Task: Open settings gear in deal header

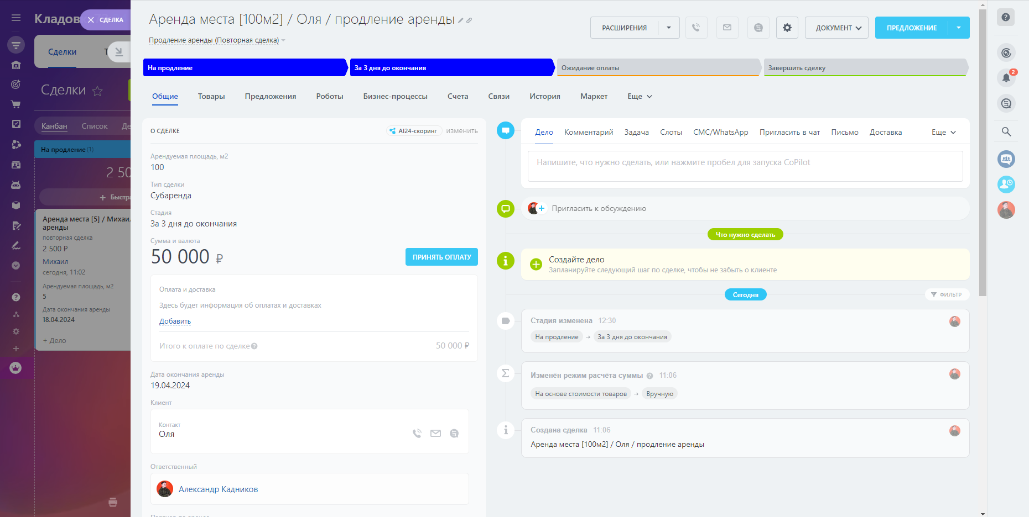Action: (787, 28)
